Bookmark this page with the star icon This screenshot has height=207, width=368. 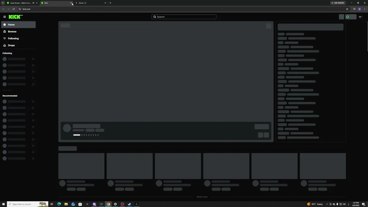347,9
